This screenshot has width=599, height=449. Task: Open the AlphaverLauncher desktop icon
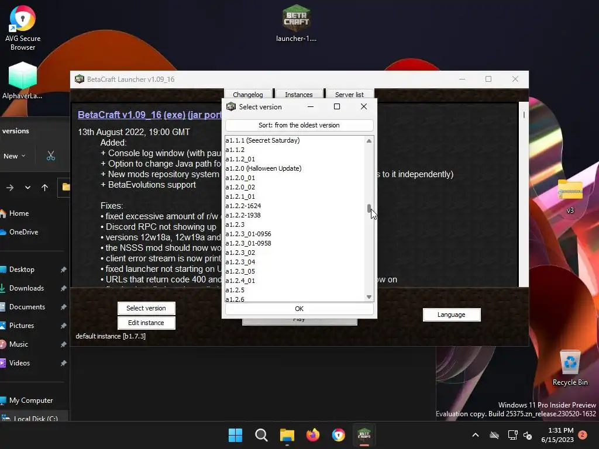[x=22, y=81]
